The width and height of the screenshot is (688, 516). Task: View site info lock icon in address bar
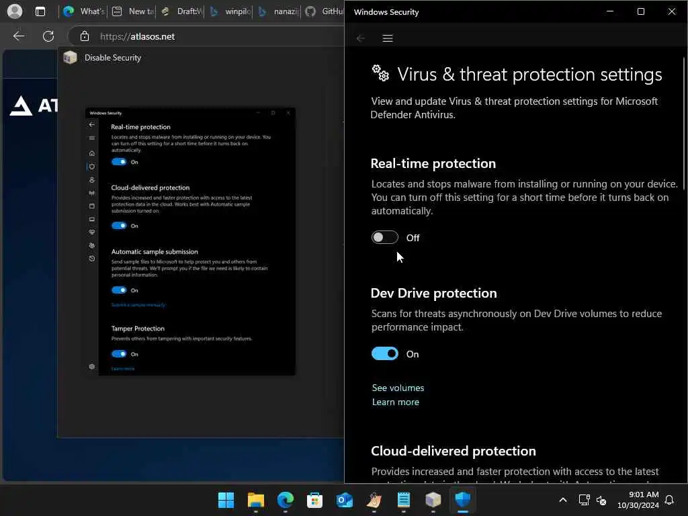pyautogui.click(x=84, y=36)
